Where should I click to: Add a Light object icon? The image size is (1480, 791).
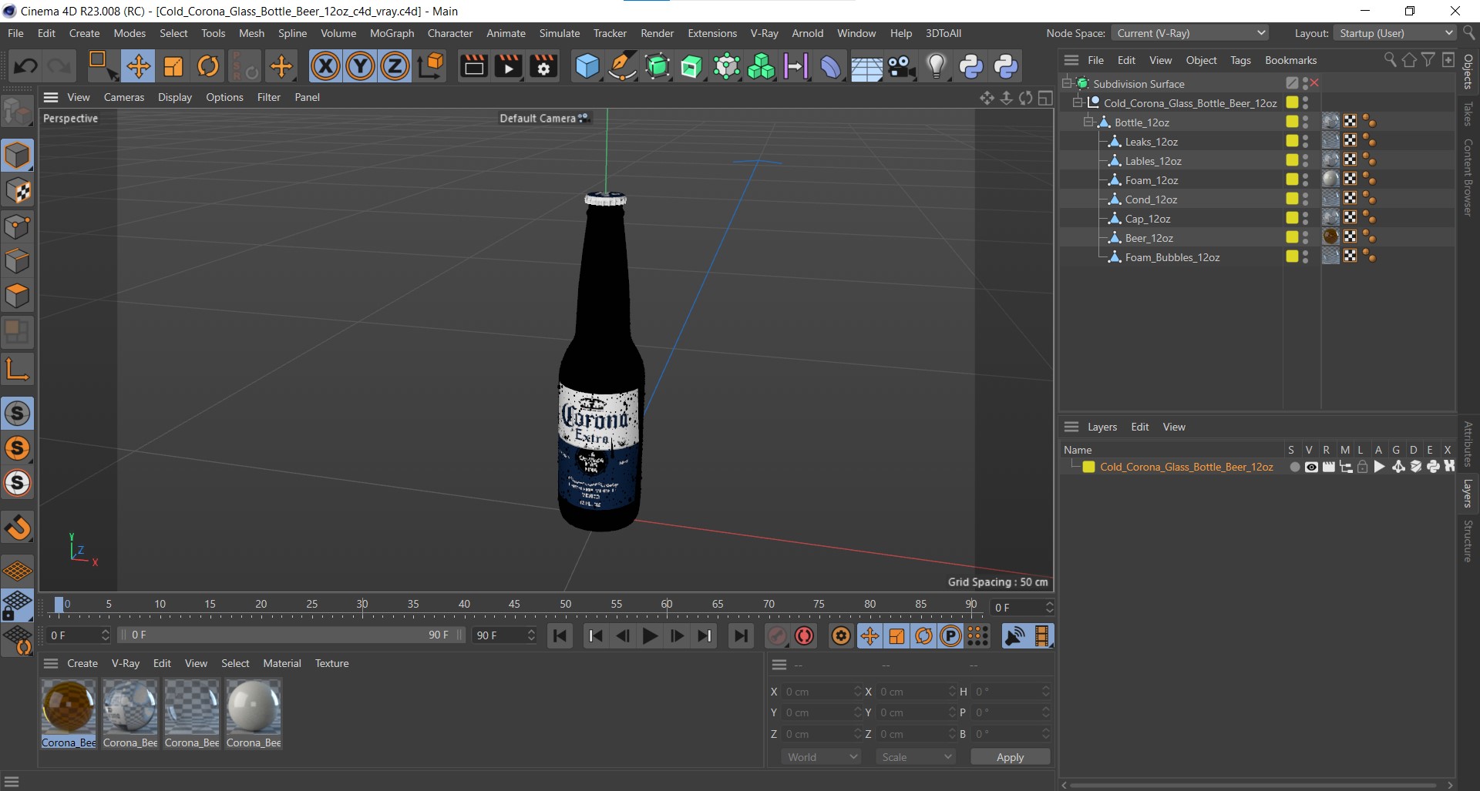(x=936, y=66)
